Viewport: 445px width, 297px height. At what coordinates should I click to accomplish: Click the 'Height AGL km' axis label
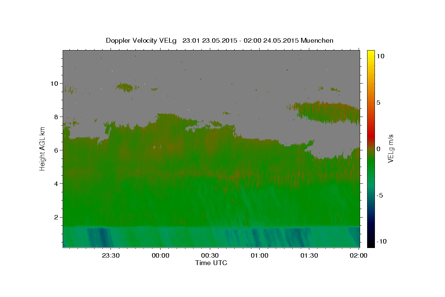42,148
